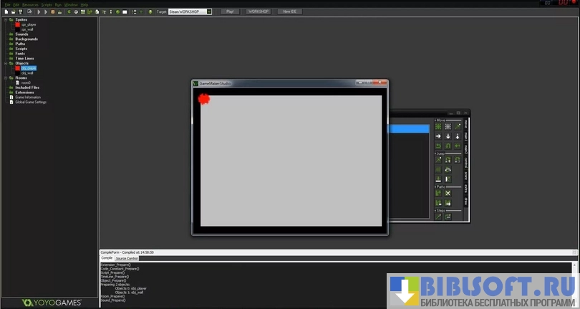This screenshot has height=309, width=580.
Task: Select the Set Path action icon
Action: click(x=438, y=193)
